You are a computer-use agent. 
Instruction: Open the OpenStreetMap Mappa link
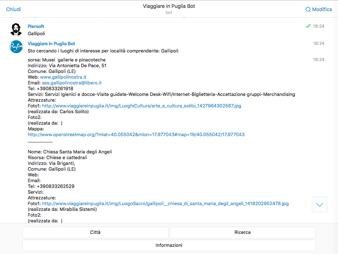click(x=136, y=135)
